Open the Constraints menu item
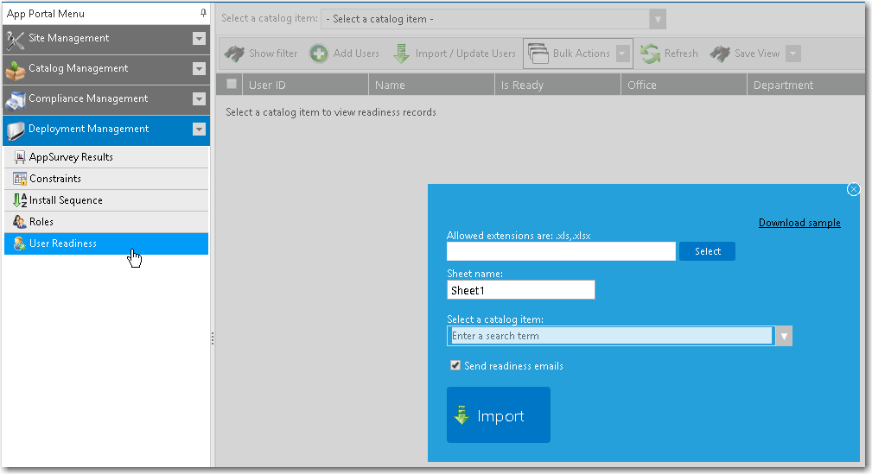The image size is (872, 474). pos(55,179)
